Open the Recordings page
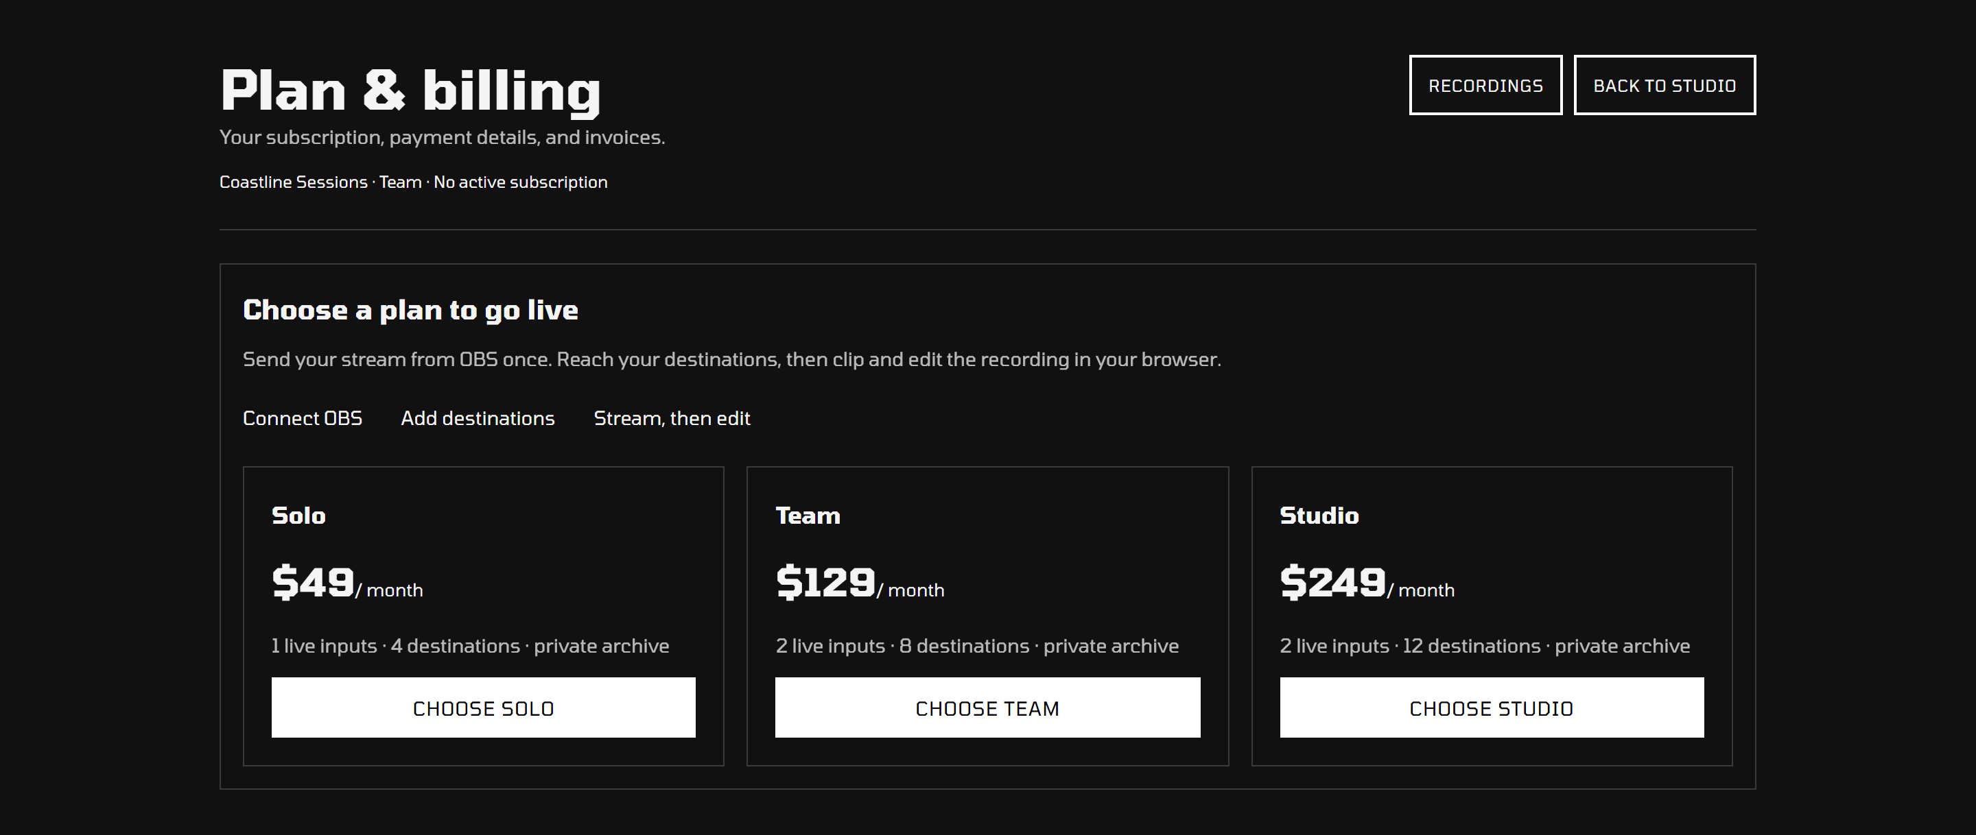This screenshot has width=1976, height=835. (1485, 85)
